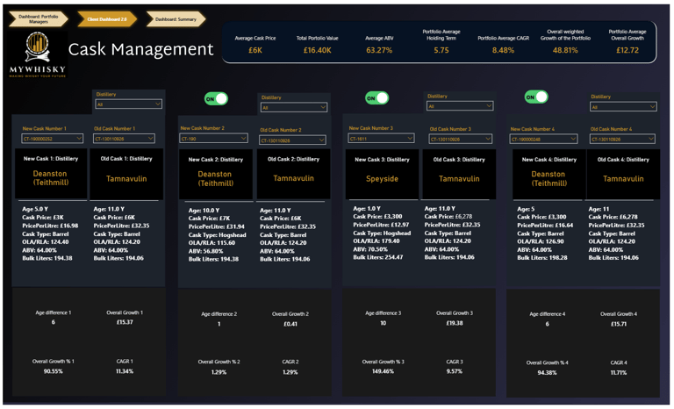674x409 pixels.
Task: Click Overall weighted Growth value 48.81%
Action: point(565,50)
